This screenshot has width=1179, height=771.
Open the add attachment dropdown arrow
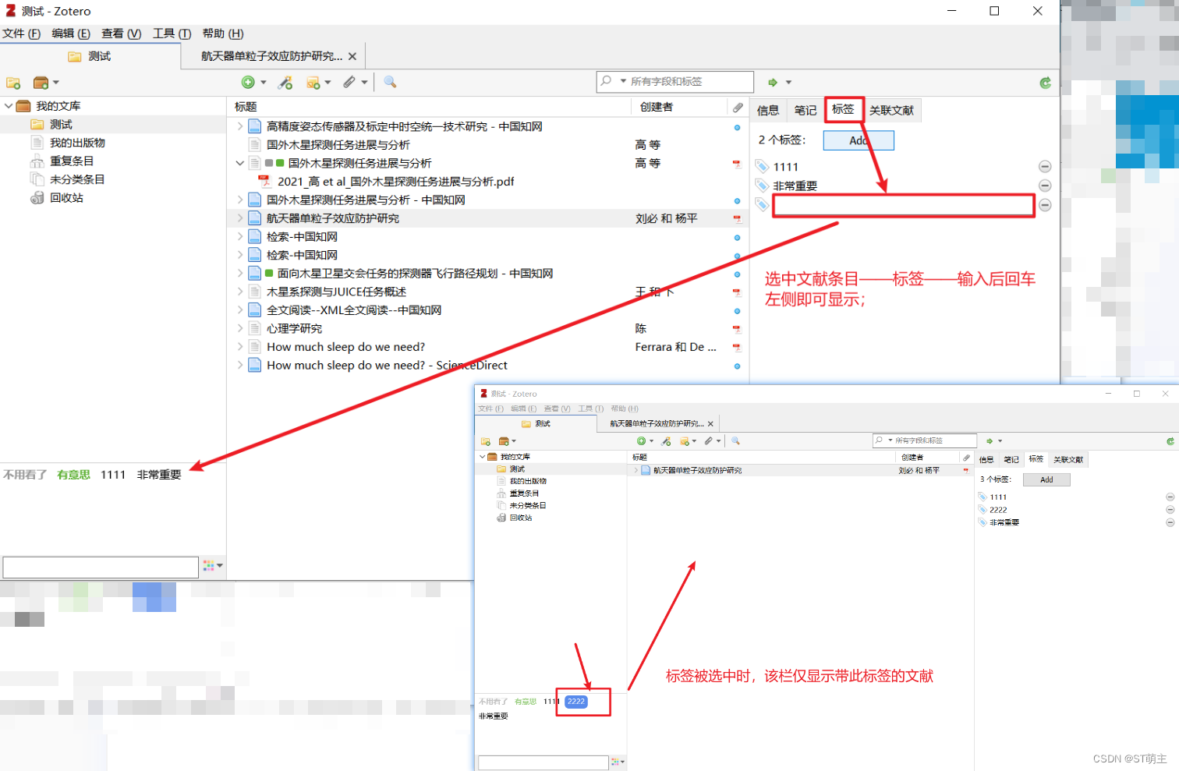pos(364,83)
